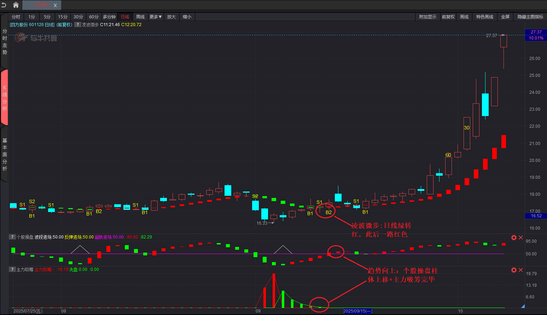The image size is (547, 315).
Task: Click the blue corner triangle at bottom right
Action: tap(523, 306)
